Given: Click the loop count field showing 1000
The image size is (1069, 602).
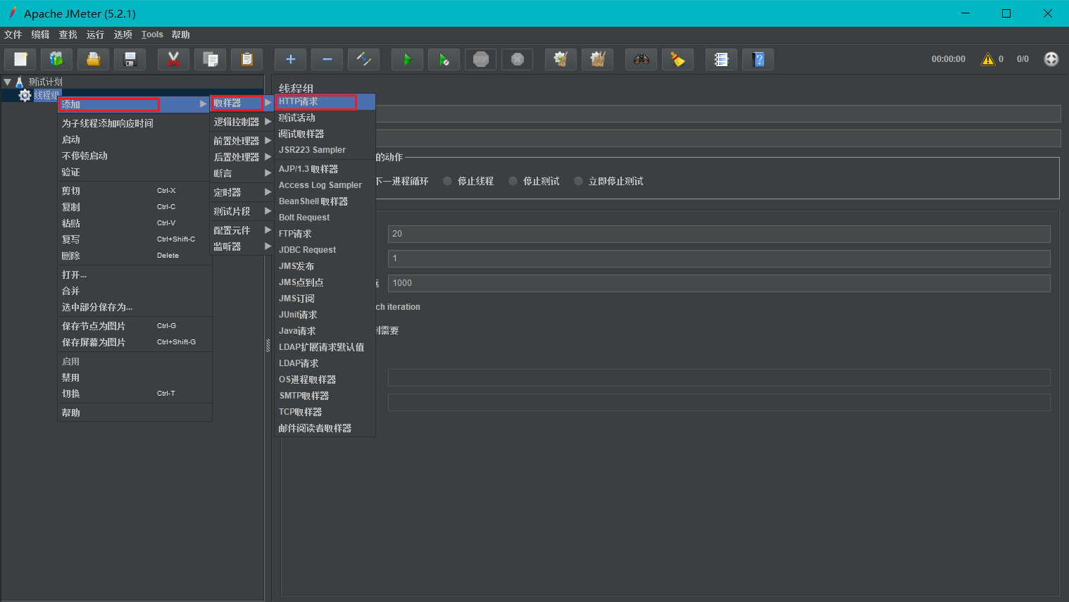Looking at the screenshot, I should [x=719, y=283].
